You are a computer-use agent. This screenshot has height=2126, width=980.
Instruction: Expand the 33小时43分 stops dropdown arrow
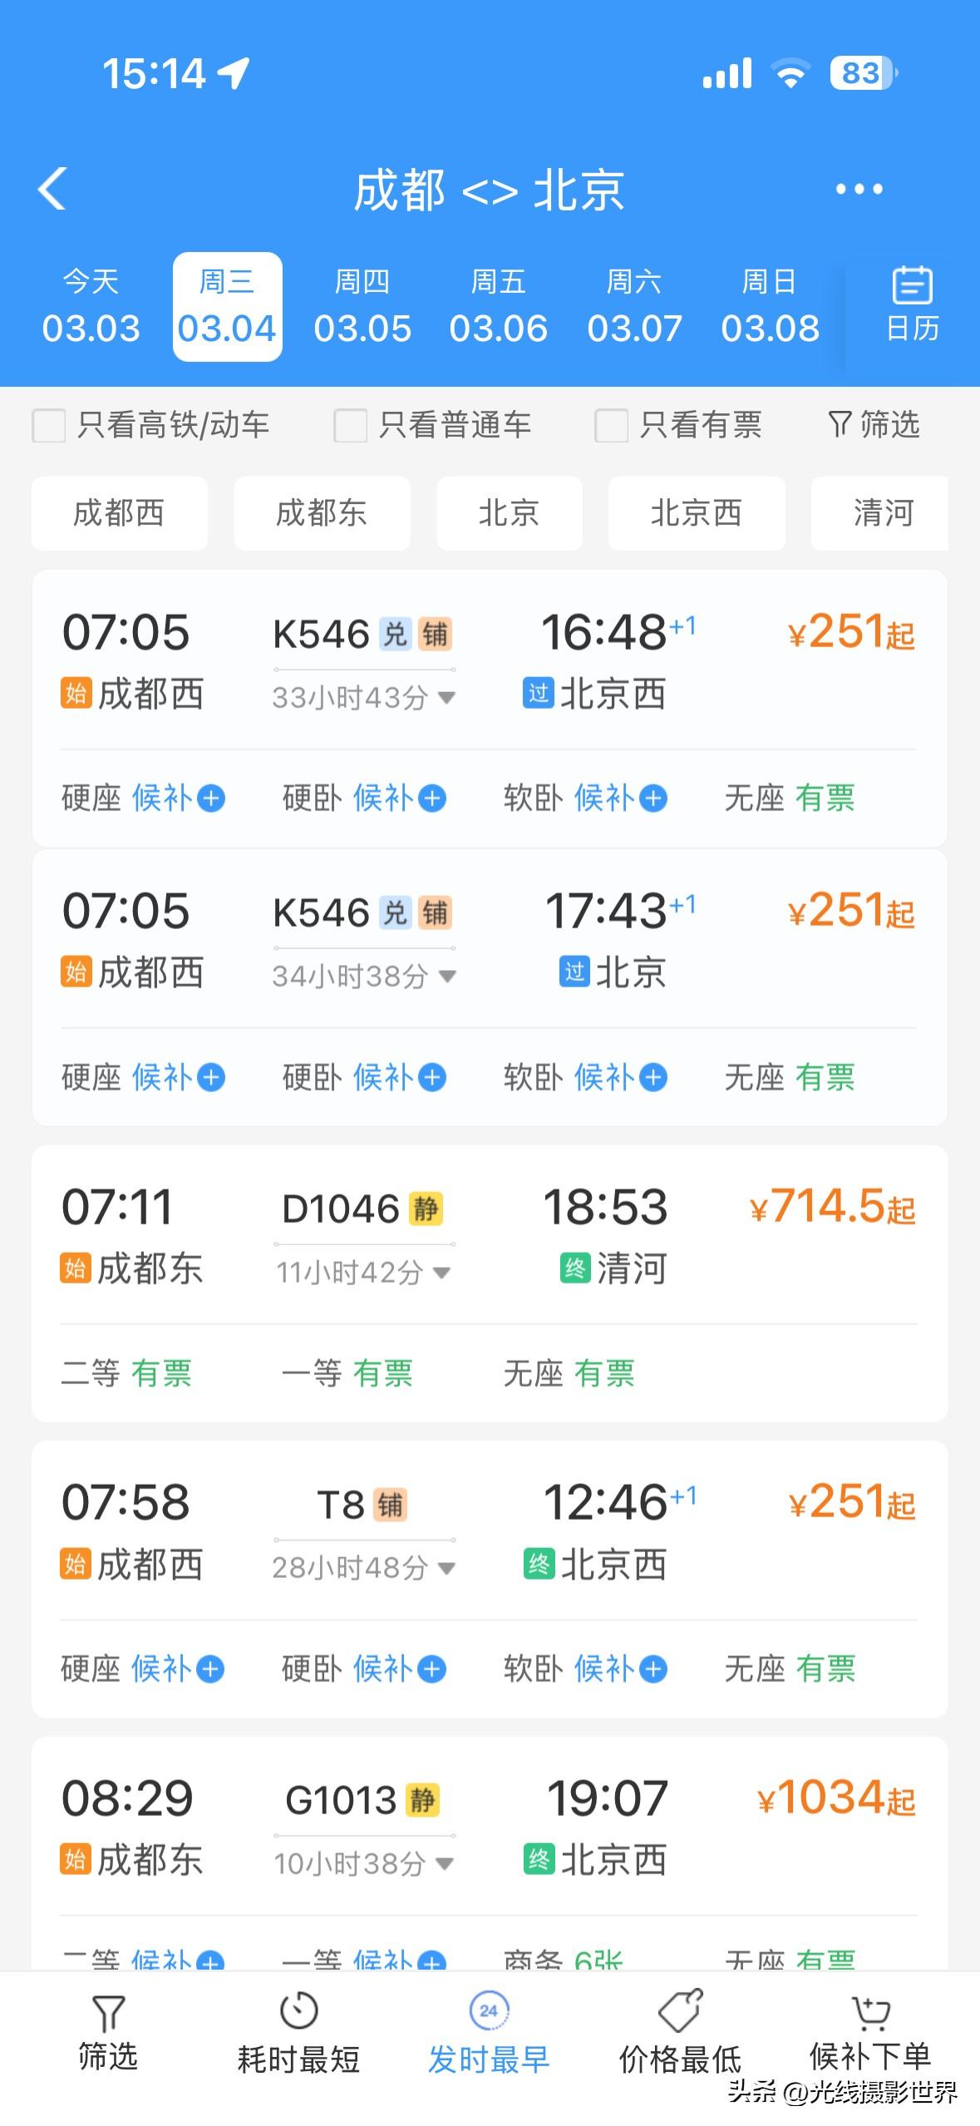click(446, 697)
